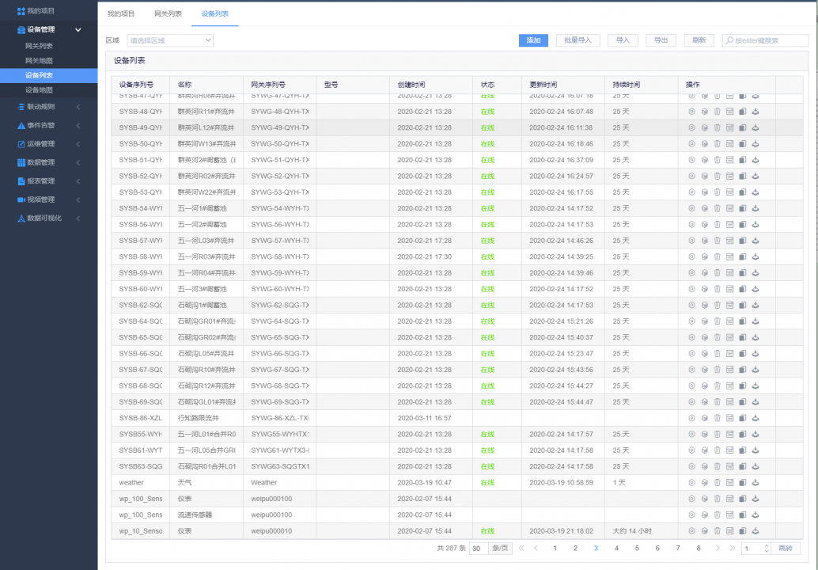Image resolution: width=818 pixels, height=570 pixels.
Task: Click 我的项目 grid icon in sidebar
Action: click(x=21, y=11)
